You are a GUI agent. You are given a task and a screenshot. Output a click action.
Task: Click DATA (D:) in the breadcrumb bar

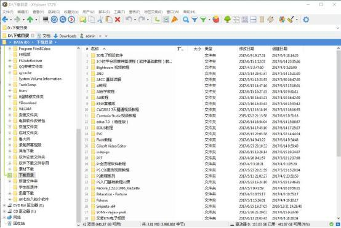coord(22,42)
